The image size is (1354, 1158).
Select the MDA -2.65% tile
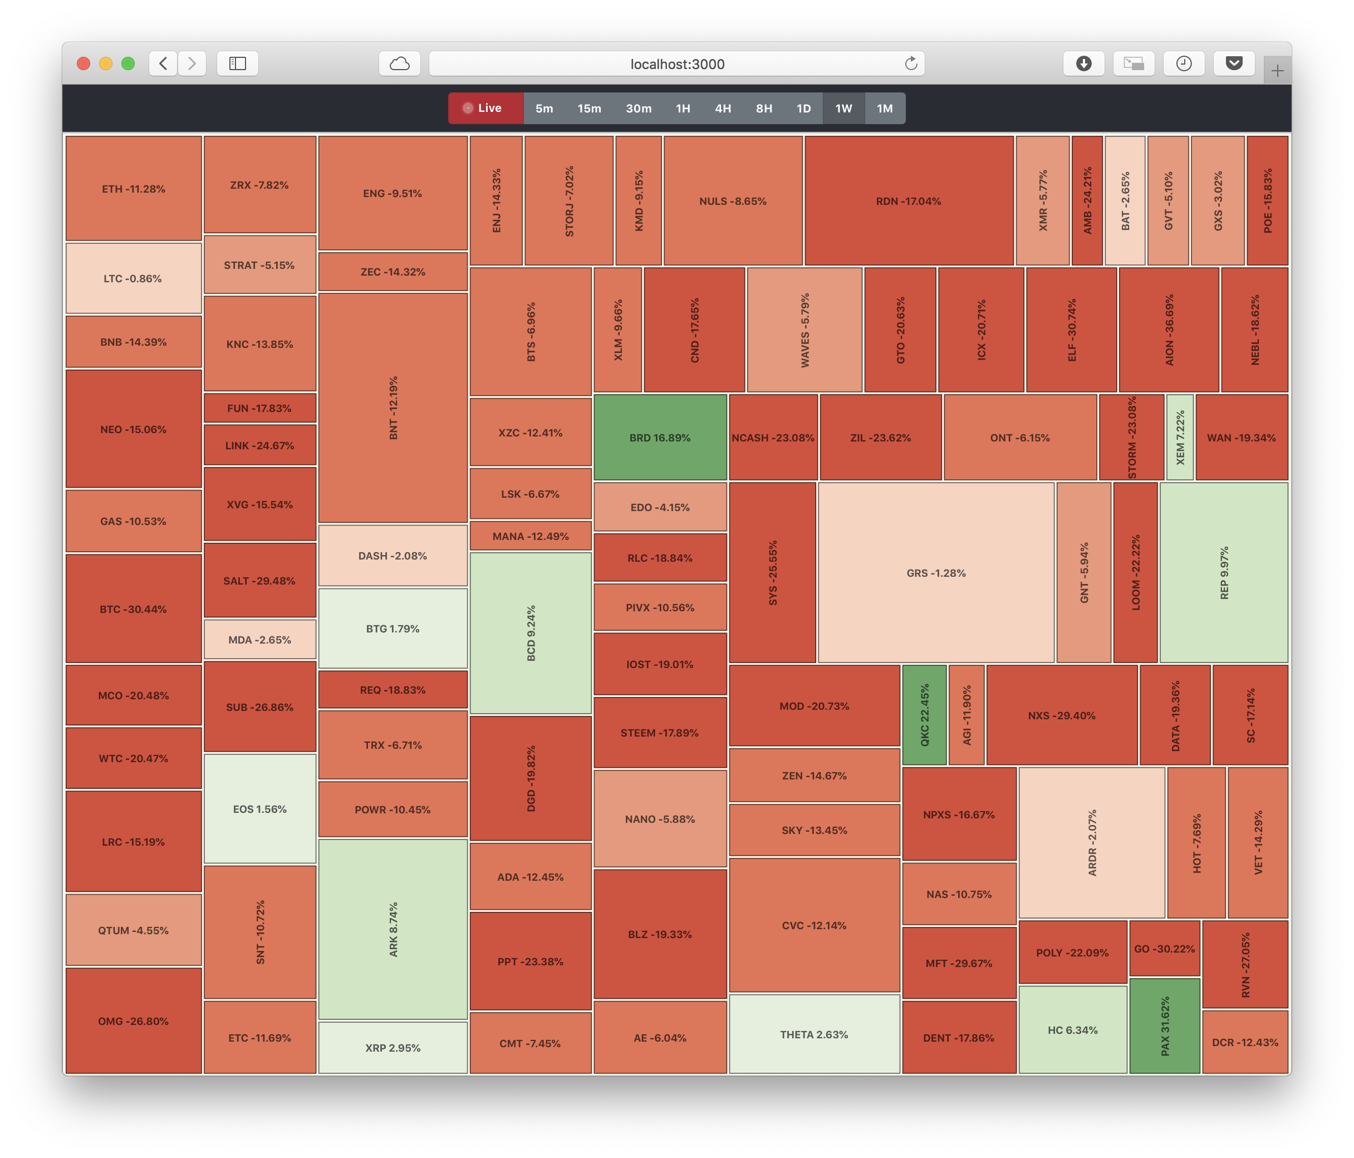(x=260, y=639)
